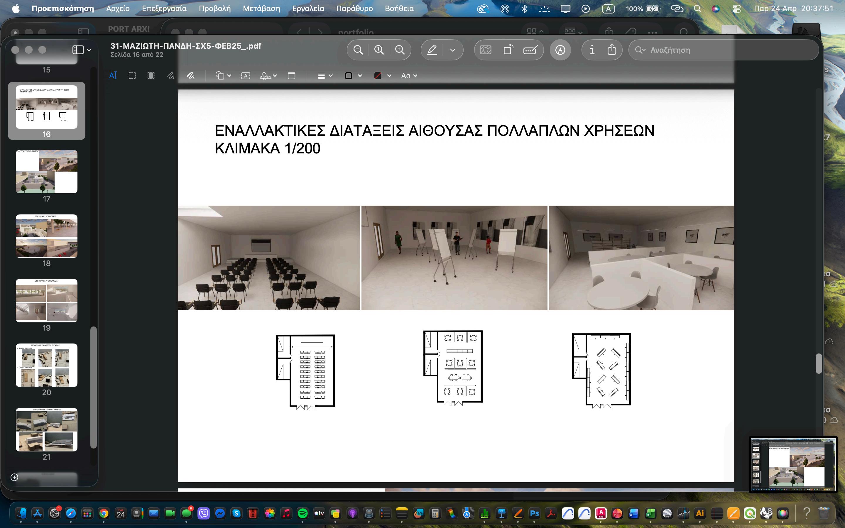Screen dimensions: 845x528
Task: Open the text style Aα dropdown
Action: pos(409,76)
